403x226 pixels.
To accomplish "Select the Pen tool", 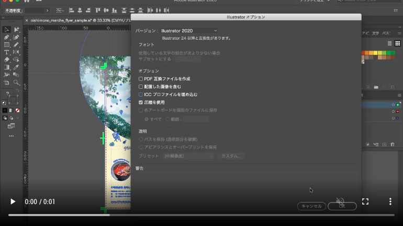I will [6, 38].
